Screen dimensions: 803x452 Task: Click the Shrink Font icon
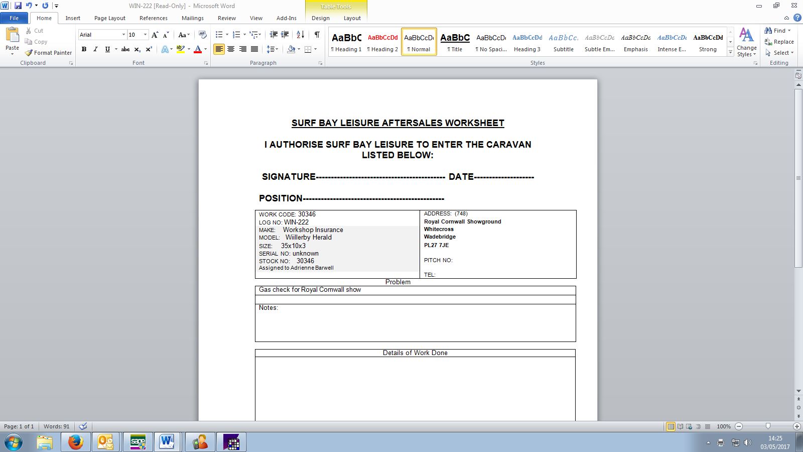pyautogui.click(x=166, y=35)
